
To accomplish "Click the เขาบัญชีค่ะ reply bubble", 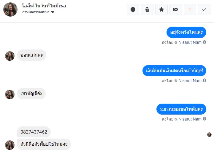I will (x=31, y=94).
